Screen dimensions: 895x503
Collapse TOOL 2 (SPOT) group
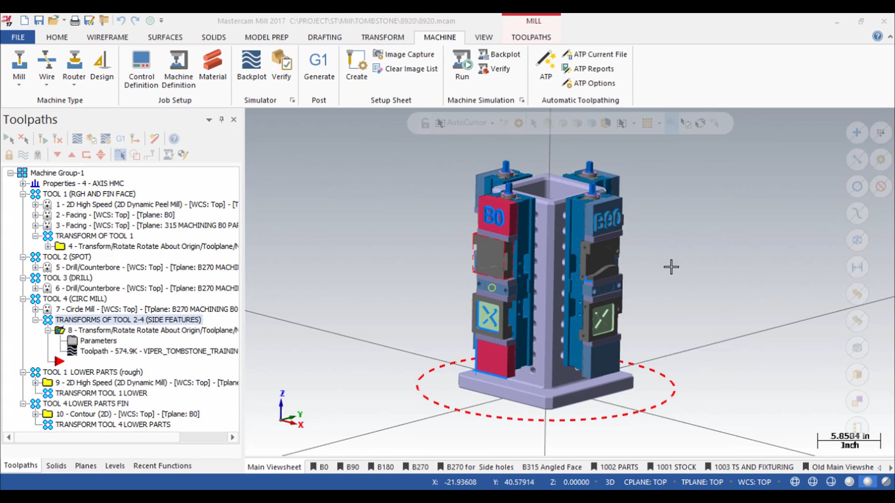tap(22, 257)
